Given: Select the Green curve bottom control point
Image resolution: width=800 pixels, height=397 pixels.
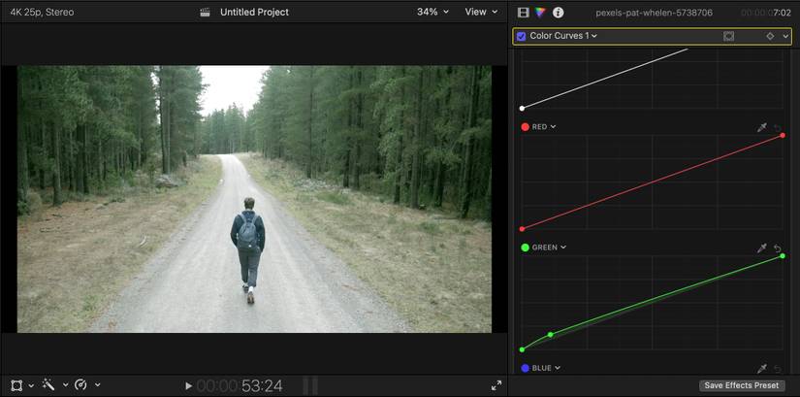Looking at the screenshot, I should [522, 349].
